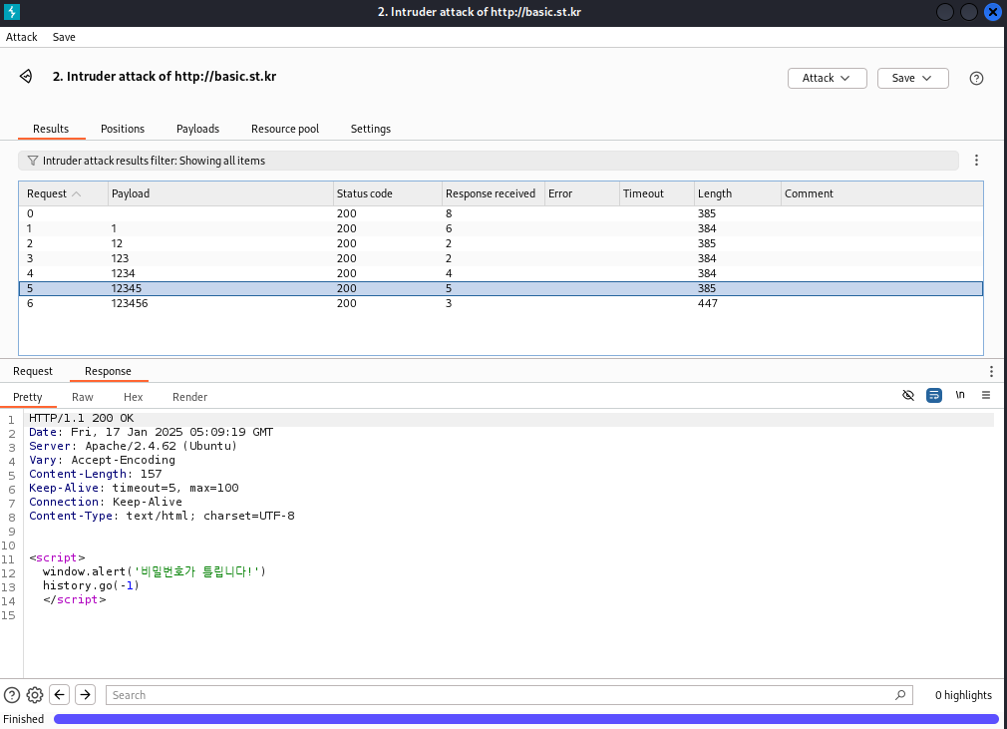This screenshot has width=1007, height=729.
Task: Sort by the Timeout column header
Action: tap(657, 194)
